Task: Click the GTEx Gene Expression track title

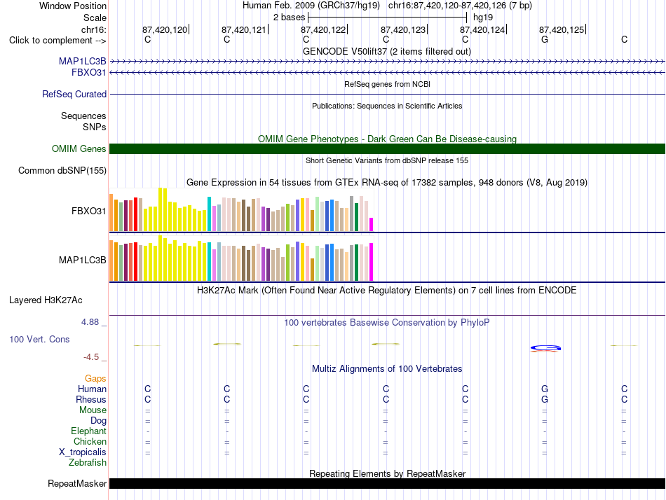Action: pos(387,183)
